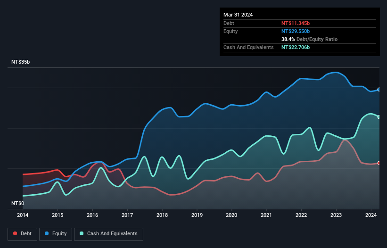This screenshot has height=248, width=387.
Task: Click the 2019 x-axis label
Action: coord(197,215)
